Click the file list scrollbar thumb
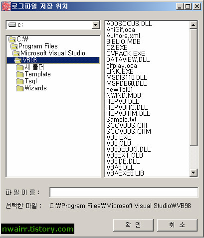Image resolution: width=204 pixels, height=238 pixels. coord(193,87)
